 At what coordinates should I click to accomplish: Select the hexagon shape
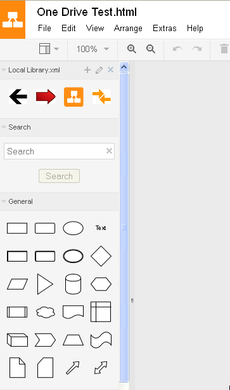(x=101, y=284)
